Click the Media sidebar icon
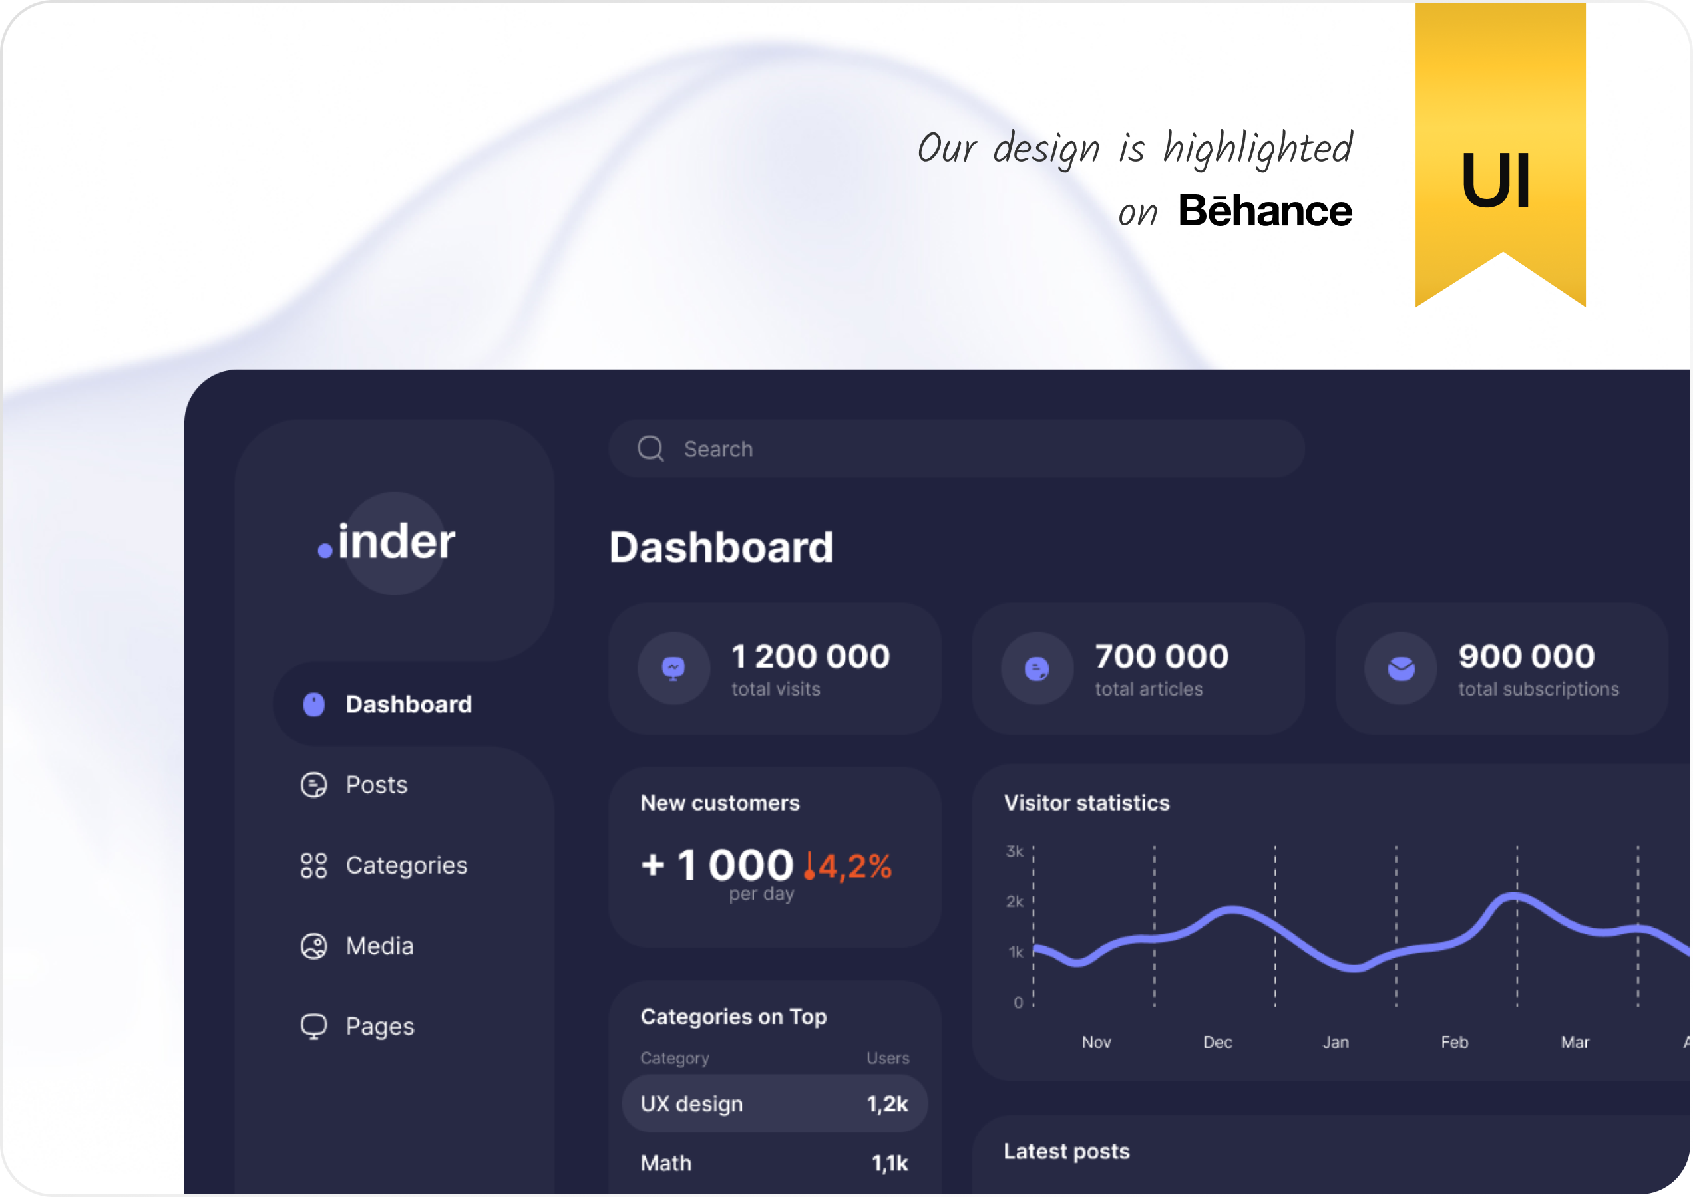 [x=313, y=946]
